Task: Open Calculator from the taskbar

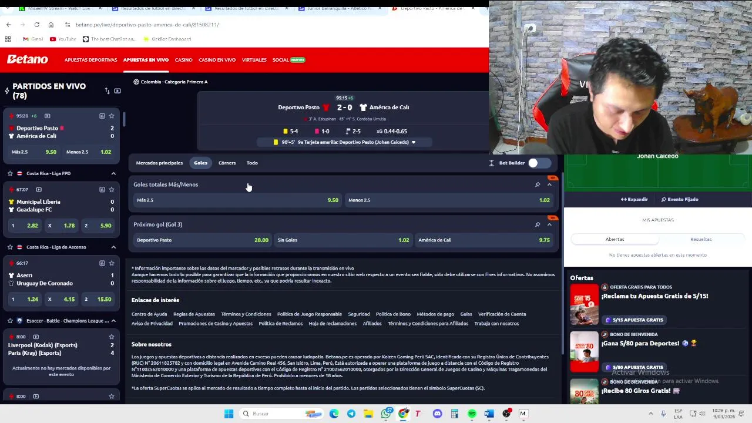Action: coord(455,414)
